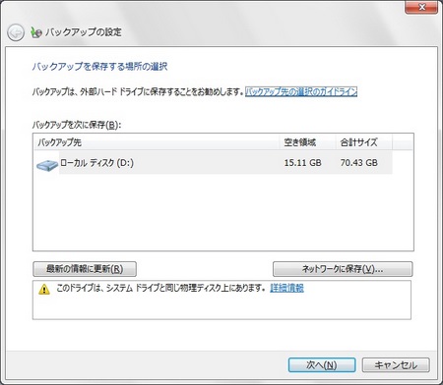Sort by the 空き領域 column header
The height and width of the screenshot is (385, 443).
pyautogui.click(x=308, y=142)
